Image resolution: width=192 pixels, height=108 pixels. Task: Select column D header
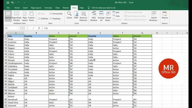(x=78, y=33)
